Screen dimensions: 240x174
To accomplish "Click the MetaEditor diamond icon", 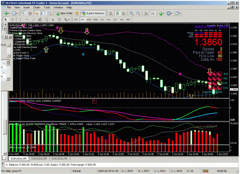I will 77,13.
